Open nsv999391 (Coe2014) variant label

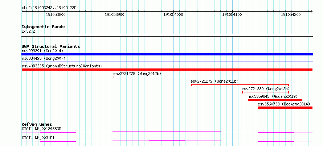tap(42, 51)
